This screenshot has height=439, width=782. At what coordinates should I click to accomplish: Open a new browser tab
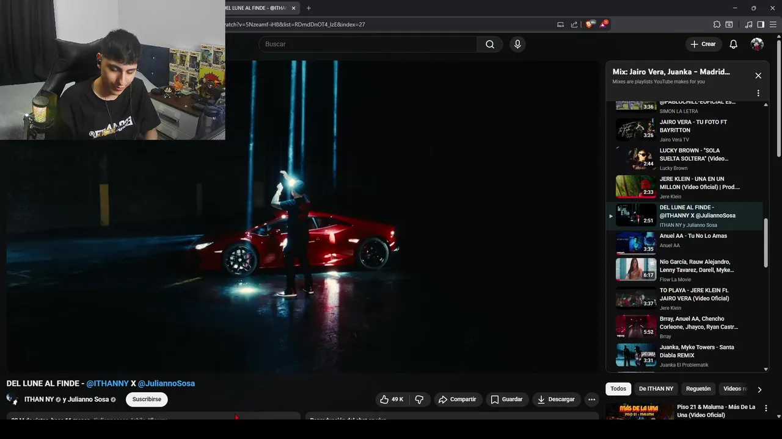(x=309, y=8)
